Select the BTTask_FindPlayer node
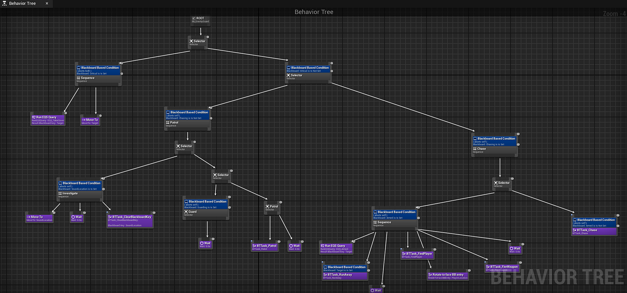 [417, 254]
